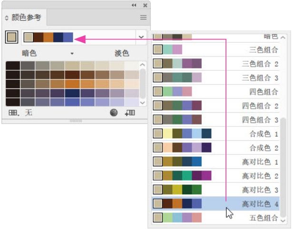Click the Edit Colors wheel icon
The height and width of the screenshot is (229, 293).
(x=114, y=113)
